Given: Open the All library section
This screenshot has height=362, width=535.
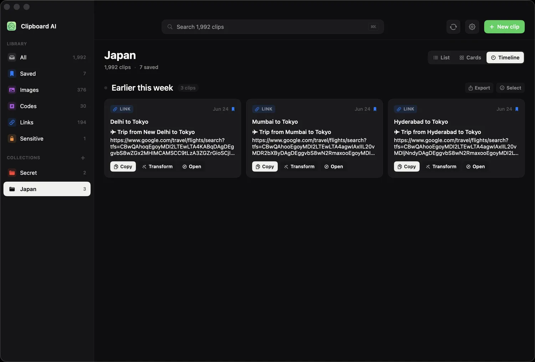Looking at the screenshot, I should point(47,57).
